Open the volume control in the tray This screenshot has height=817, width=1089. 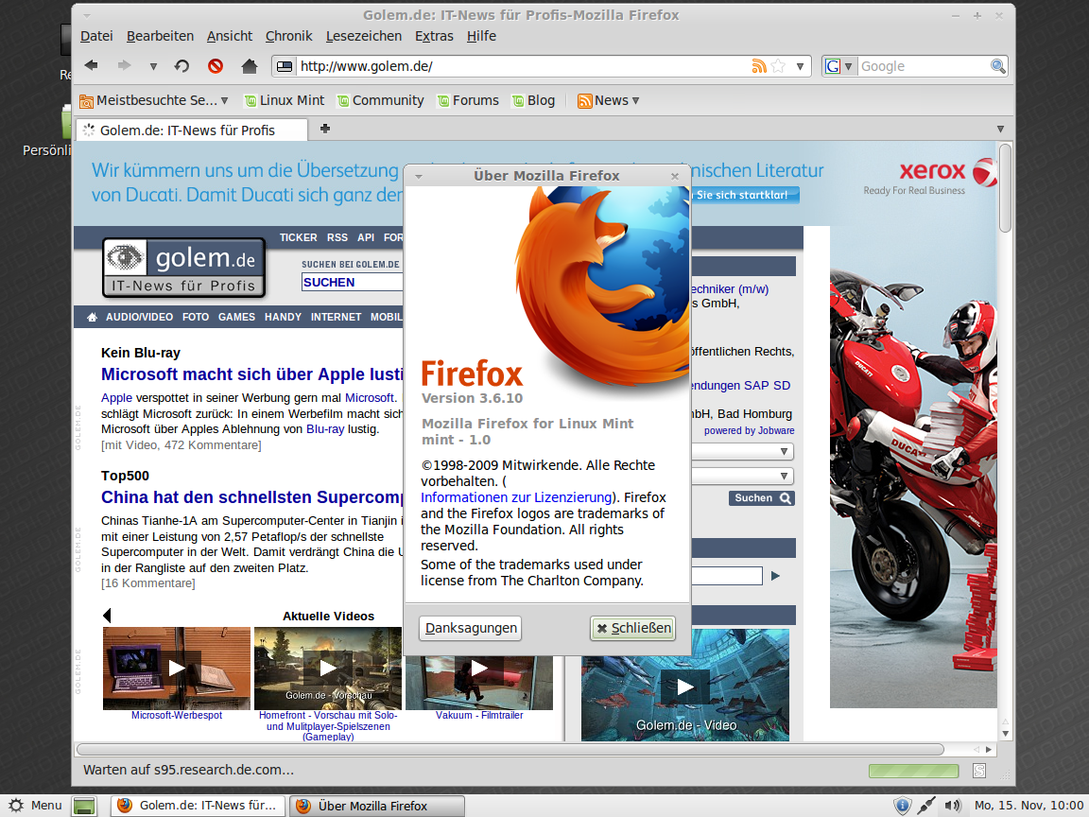pyautogui.click(x=954, y=805)
